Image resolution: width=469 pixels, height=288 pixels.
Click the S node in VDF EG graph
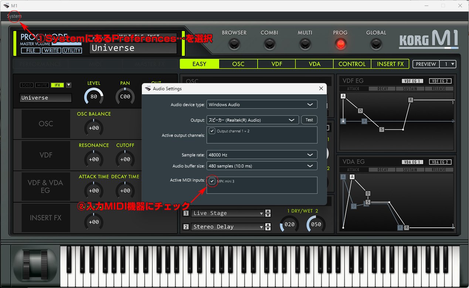point(382,129)
